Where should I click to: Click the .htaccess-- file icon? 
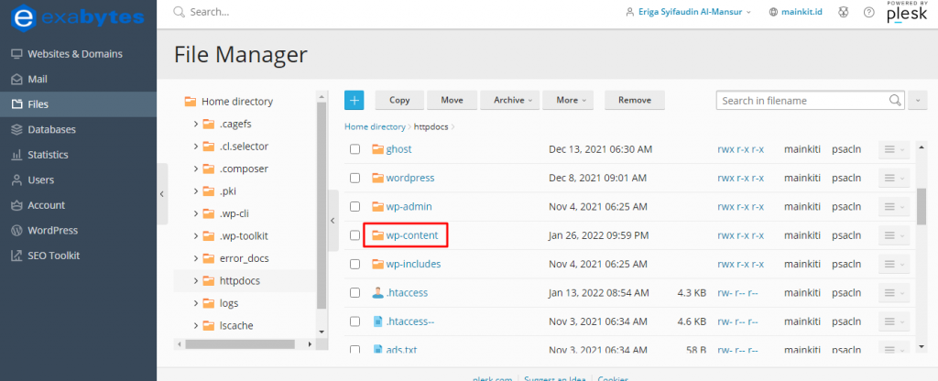tap(377, 321)
